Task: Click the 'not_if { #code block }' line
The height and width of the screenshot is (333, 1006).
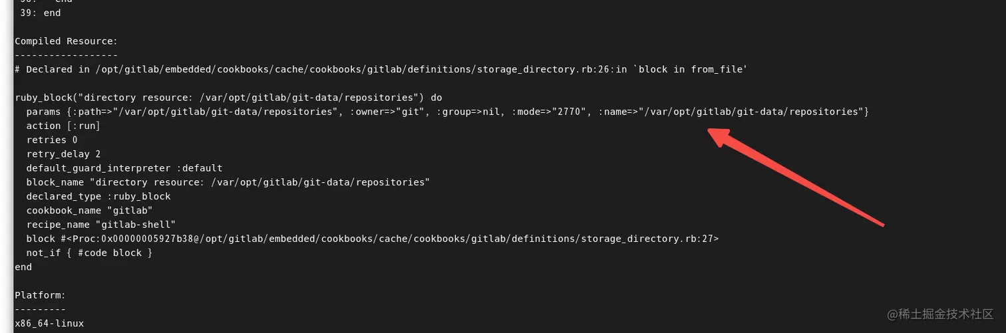Action: [90, 253]
